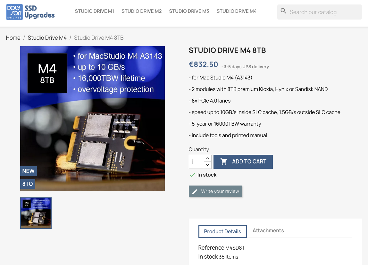
Task: Select the small product thumbnail
Action: (x=36, y=213)
